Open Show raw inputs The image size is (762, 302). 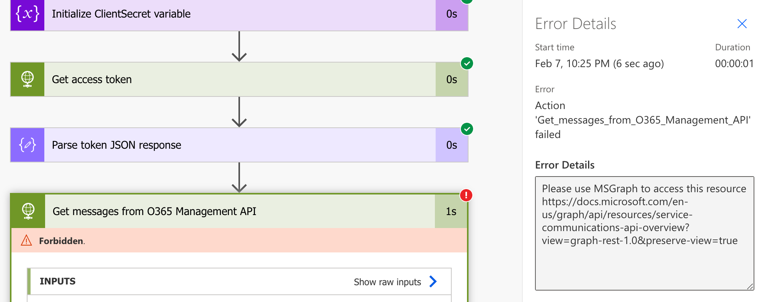(387, 282)
